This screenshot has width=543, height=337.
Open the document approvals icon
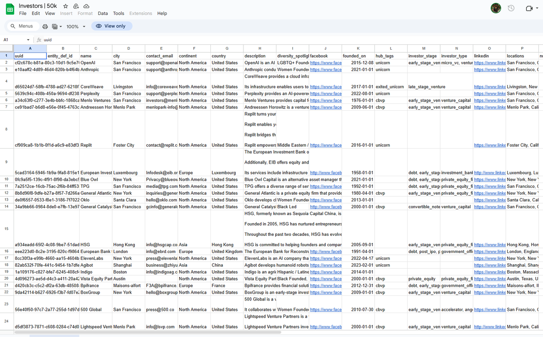coord(76,6)
